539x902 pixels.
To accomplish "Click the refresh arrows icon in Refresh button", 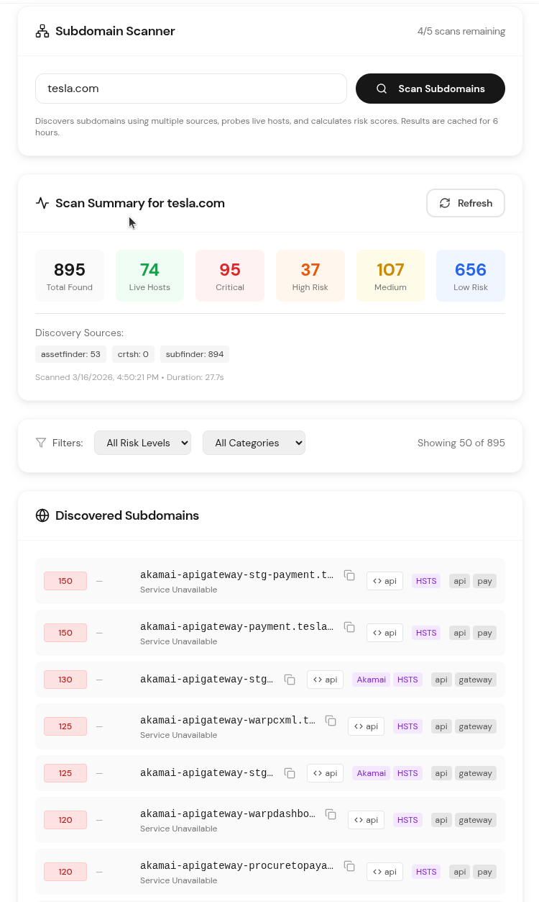I will coord(445,203).
